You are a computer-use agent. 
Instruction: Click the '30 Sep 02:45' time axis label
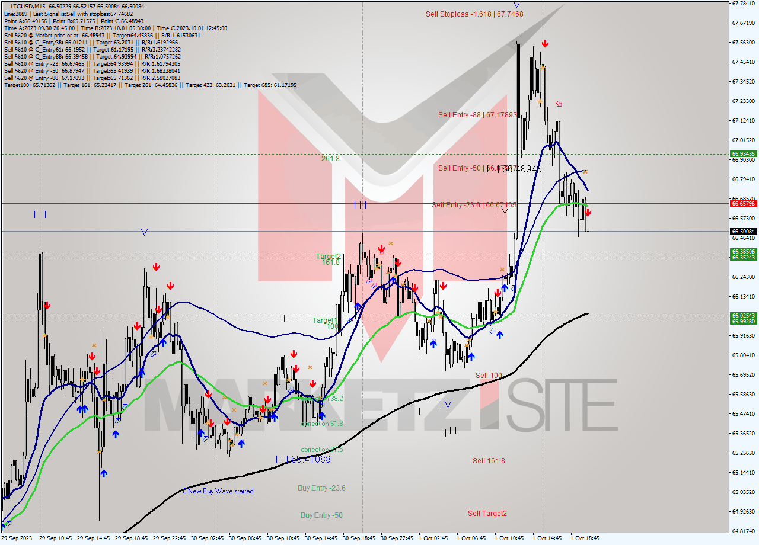(x=208, y=538)
